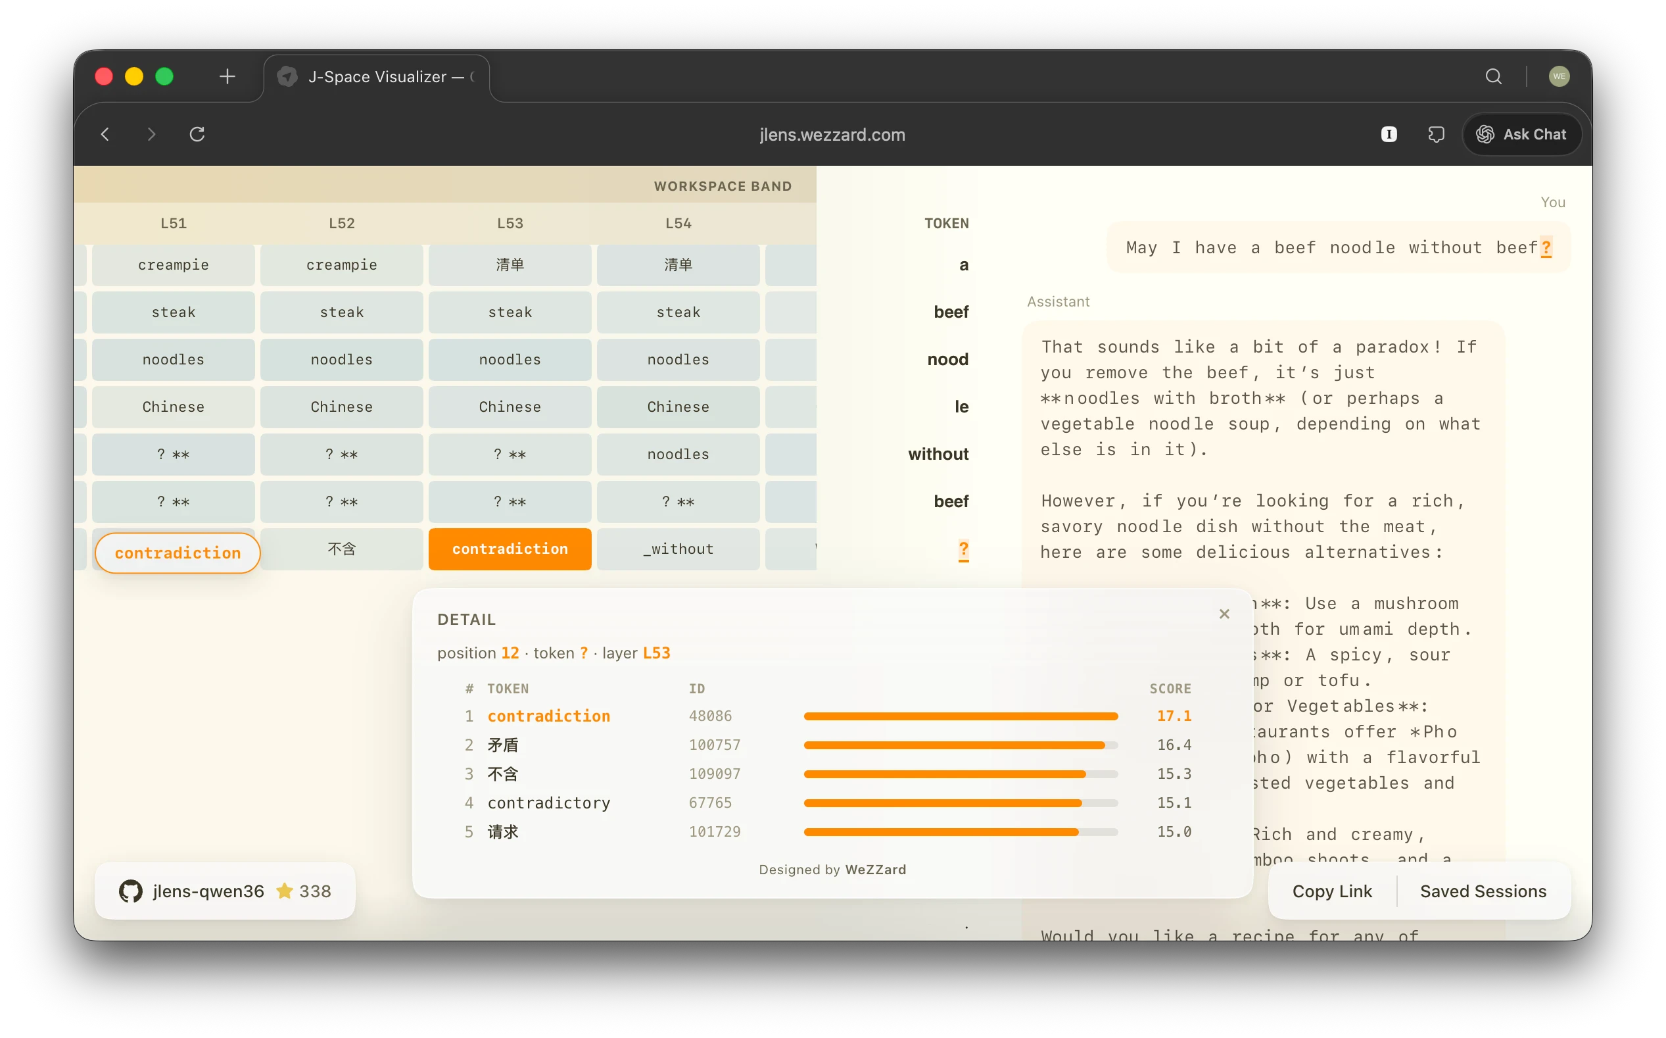Open the WE profile avatar
This screenshot has height=1038, width=1666.
[1558, 76]
